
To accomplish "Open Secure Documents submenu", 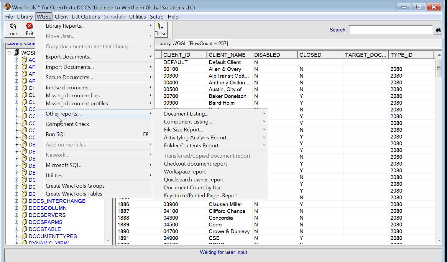I will click(x=95, y=77).
